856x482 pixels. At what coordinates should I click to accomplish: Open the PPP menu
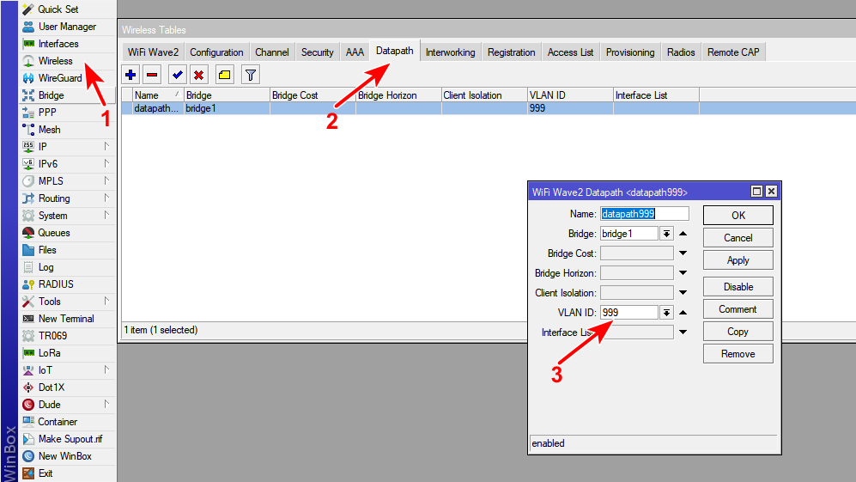68,112
